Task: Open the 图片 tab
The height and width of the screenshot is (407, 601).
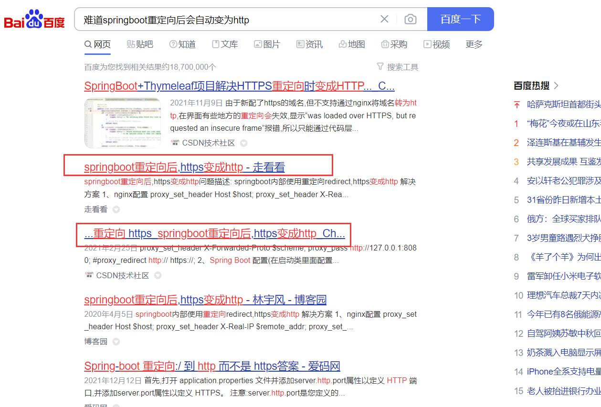Action: [267, 44]
